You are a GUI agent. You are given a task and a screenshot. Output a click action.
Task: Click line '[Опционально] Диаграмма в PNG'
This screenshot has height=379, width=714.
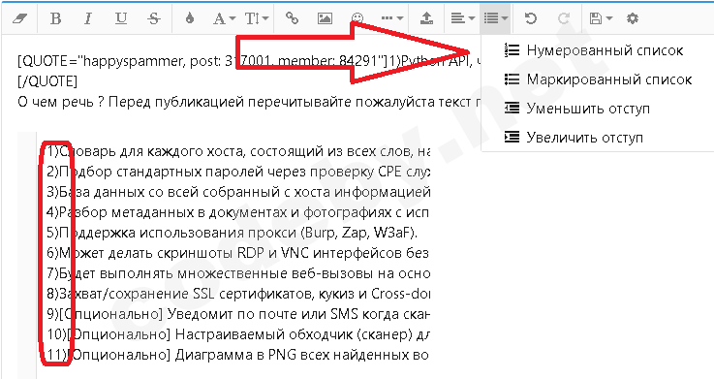click(x=238, y=355)
